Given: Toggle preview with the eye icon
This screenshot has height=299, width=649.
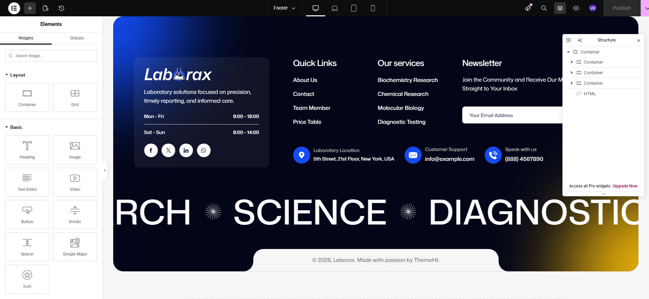Looking at the screenshot, I should click(576, 8).
